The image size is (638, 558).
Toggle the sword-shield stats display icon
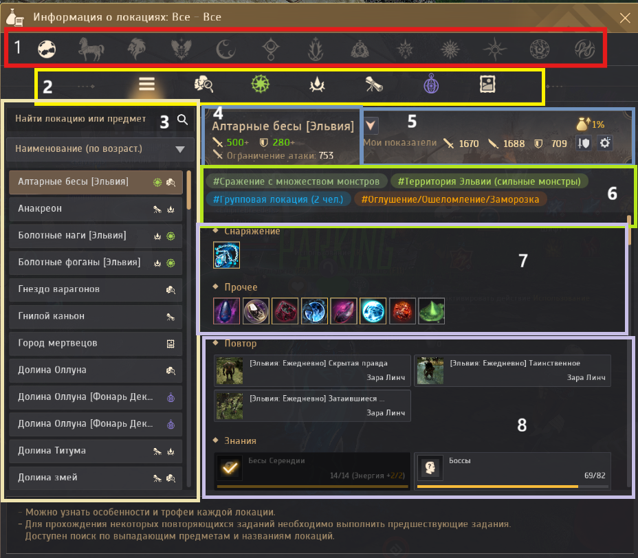[x=584, y=143]
